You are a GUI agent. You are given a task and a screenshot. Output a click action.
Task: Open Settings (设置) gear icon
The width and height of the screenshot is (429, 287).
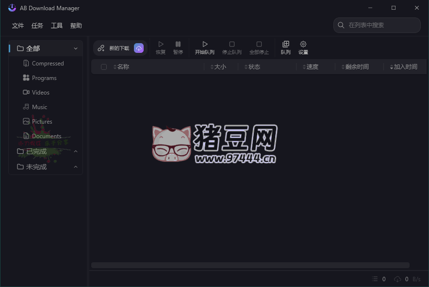pyautogui.click(x=303, y=45)
